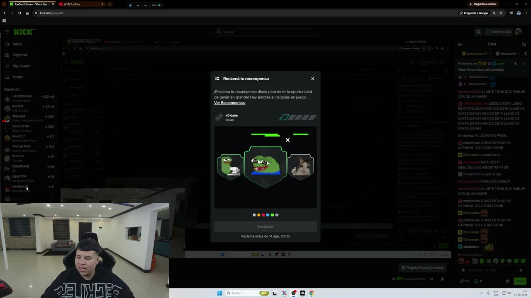531x298 pixels.
Task: Open the tab search dropdown
Action: [x=4, y=4]
